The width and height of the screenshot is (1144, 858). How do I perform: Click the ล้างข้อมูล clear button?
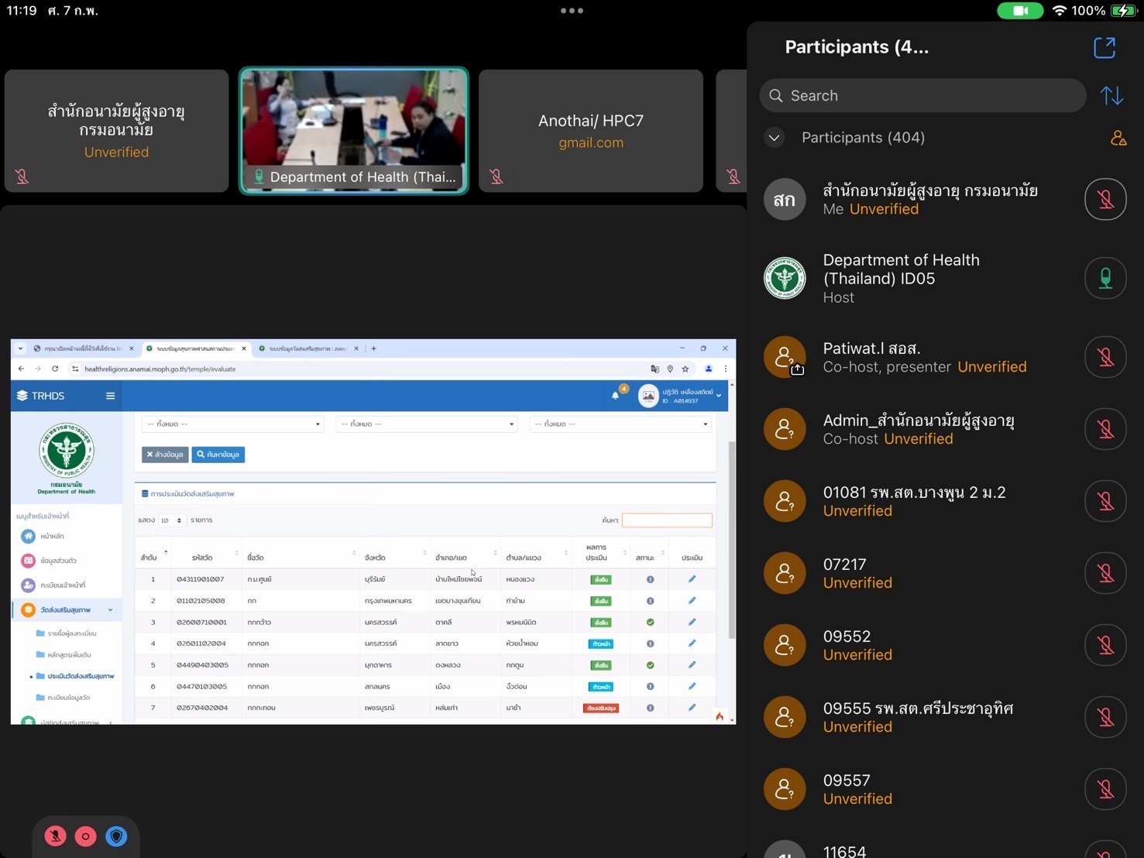[x=165, y=455]
